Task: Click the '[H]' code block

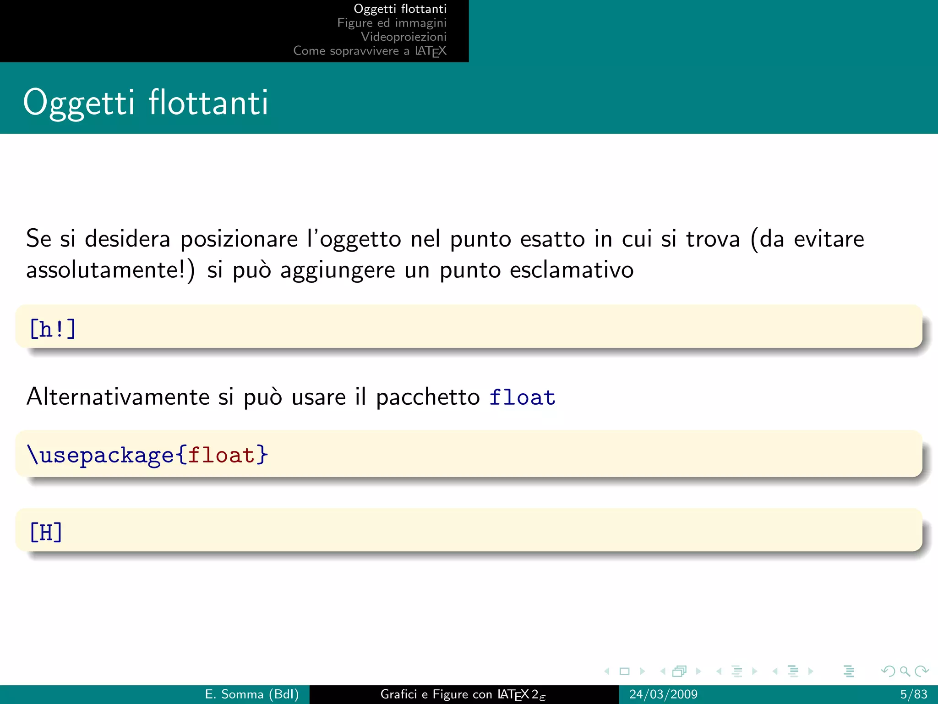Action: tap(469, 530)
